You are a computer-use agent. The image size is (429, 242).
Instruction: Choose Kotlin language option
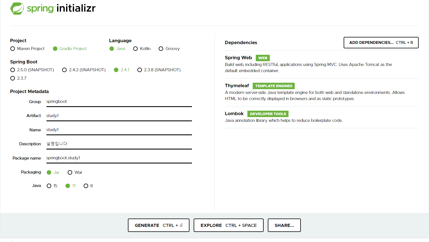pyautogui.click(x=142, y=49)
